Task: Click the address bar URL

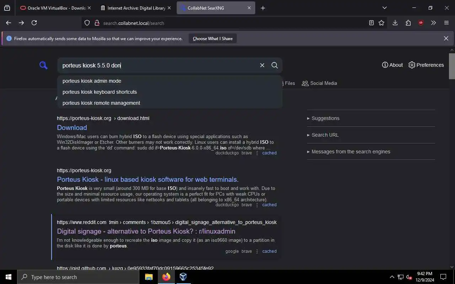Action: [x=134, y=23]
